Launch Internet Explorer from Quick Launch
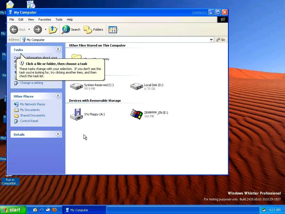 [x=42, y=210]
